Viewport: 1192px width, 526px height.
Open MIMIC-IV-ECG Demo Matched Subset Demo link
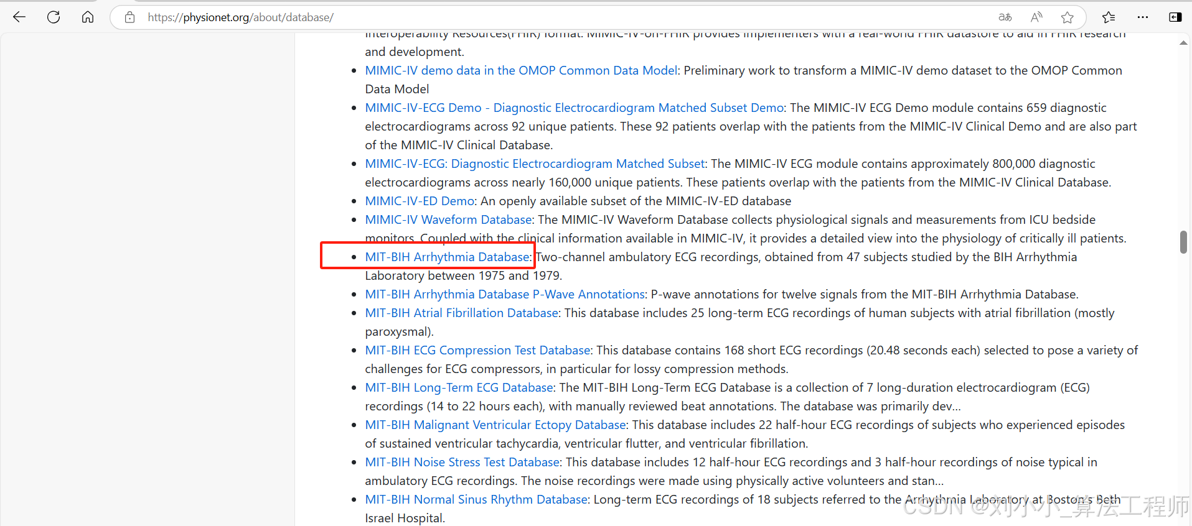pos(574,108)
